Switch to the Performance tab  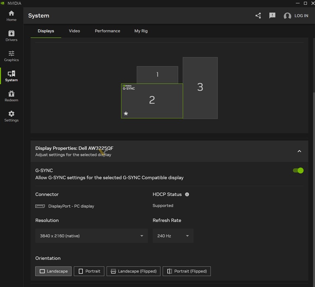click(x=107, y=31)
